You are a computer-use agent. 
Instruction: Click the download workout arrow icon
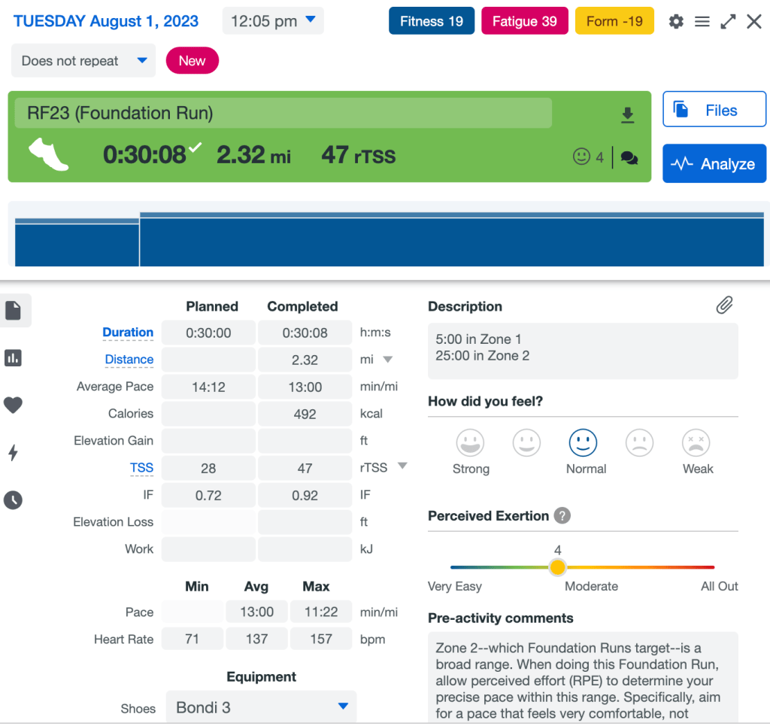pos(627,115)
